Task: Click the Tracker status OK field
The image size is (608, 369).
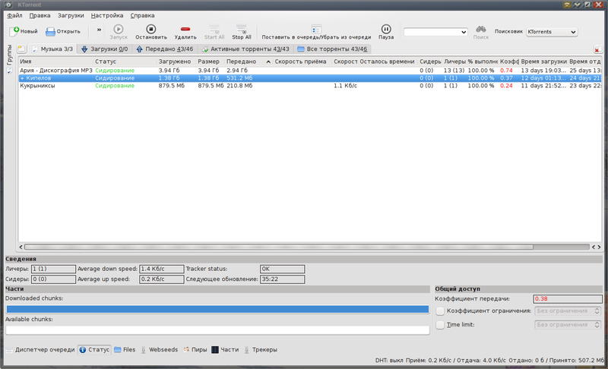Action: tap(282, 269)
